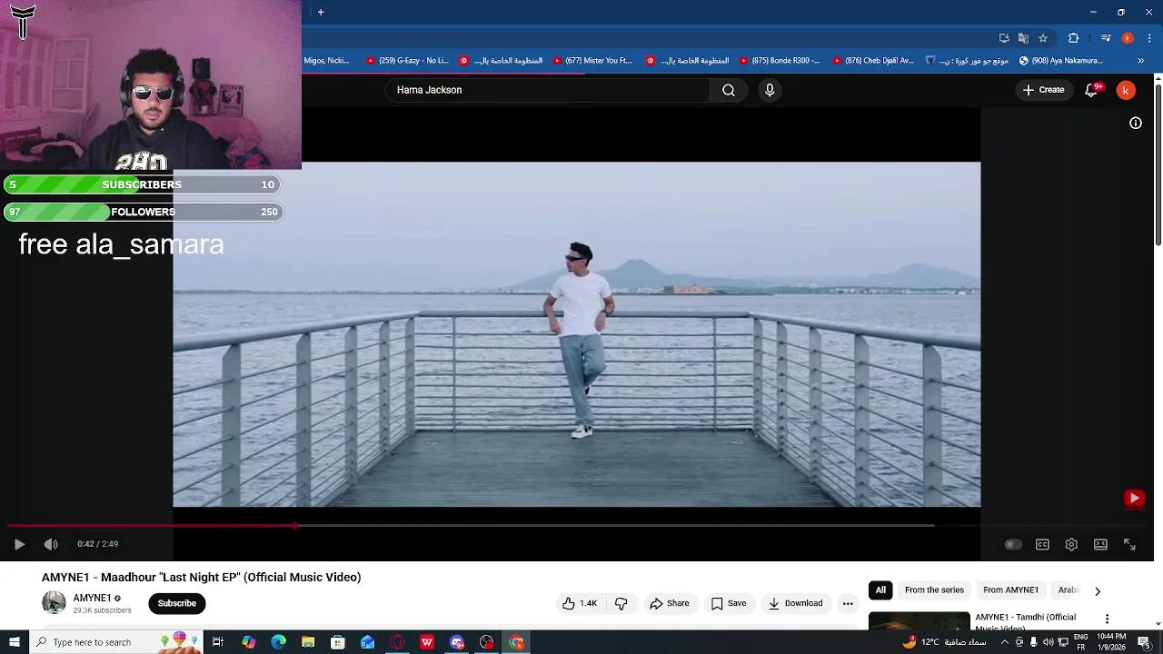Open the media control playlist icon
Image resolution: width=1163 pixels, height=654 pixels.
click(1106, 38)
